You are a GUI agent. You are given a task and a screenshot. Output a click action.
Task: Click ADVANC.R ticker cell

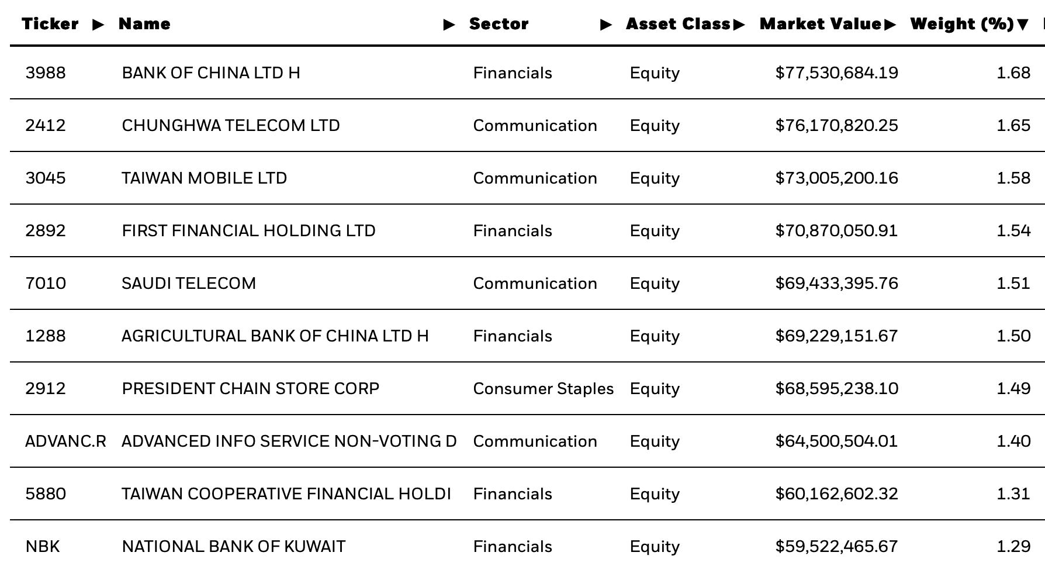tap(66, 441)
